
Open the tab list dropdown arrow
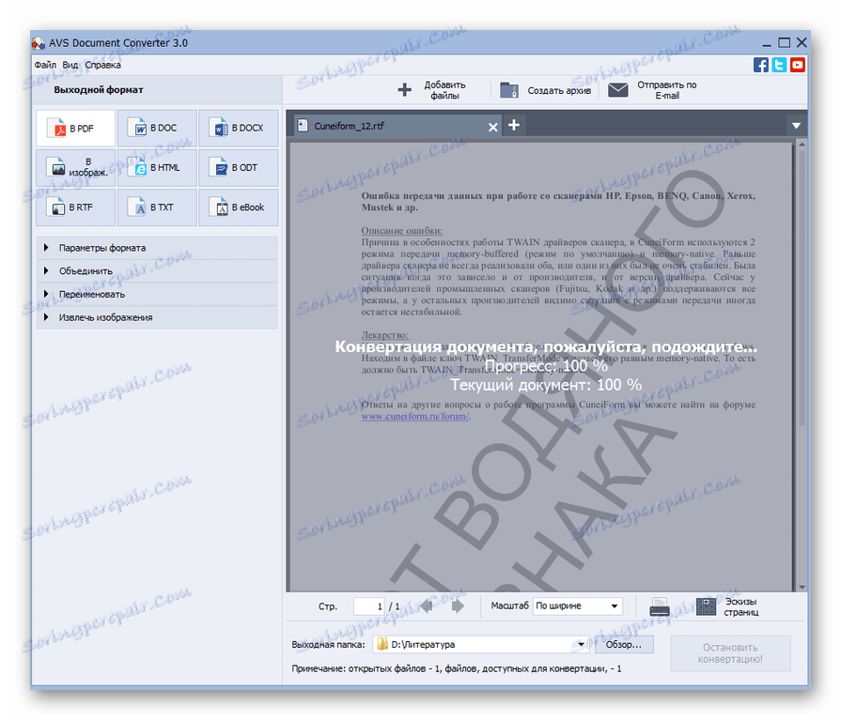797,126
